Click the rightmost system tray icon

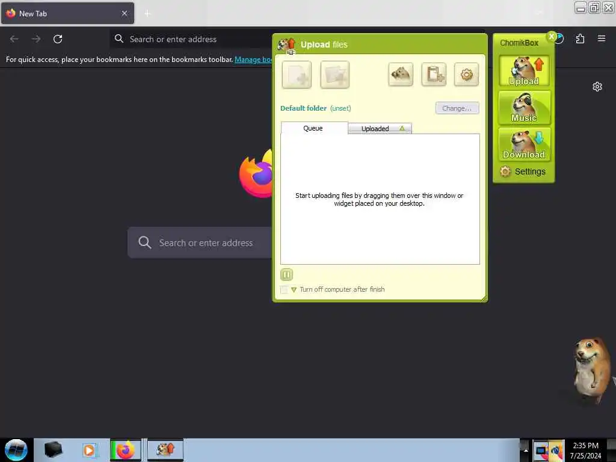(556, 450)
